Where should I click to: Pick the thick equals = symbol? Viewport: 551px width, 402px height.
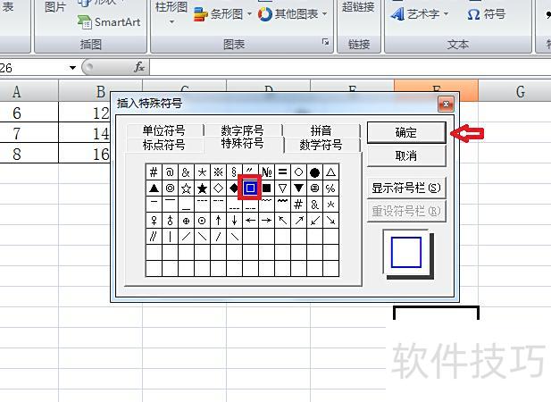coord(282,172)
